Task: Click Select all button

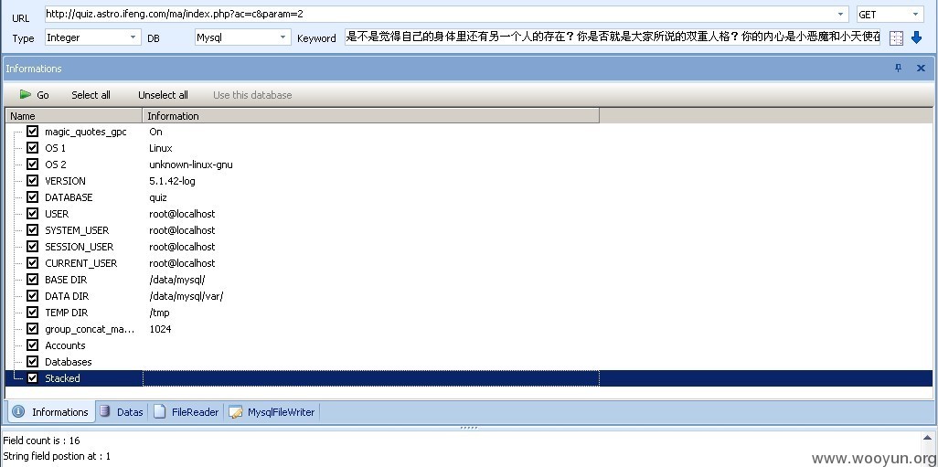Action: click(91, 94)
